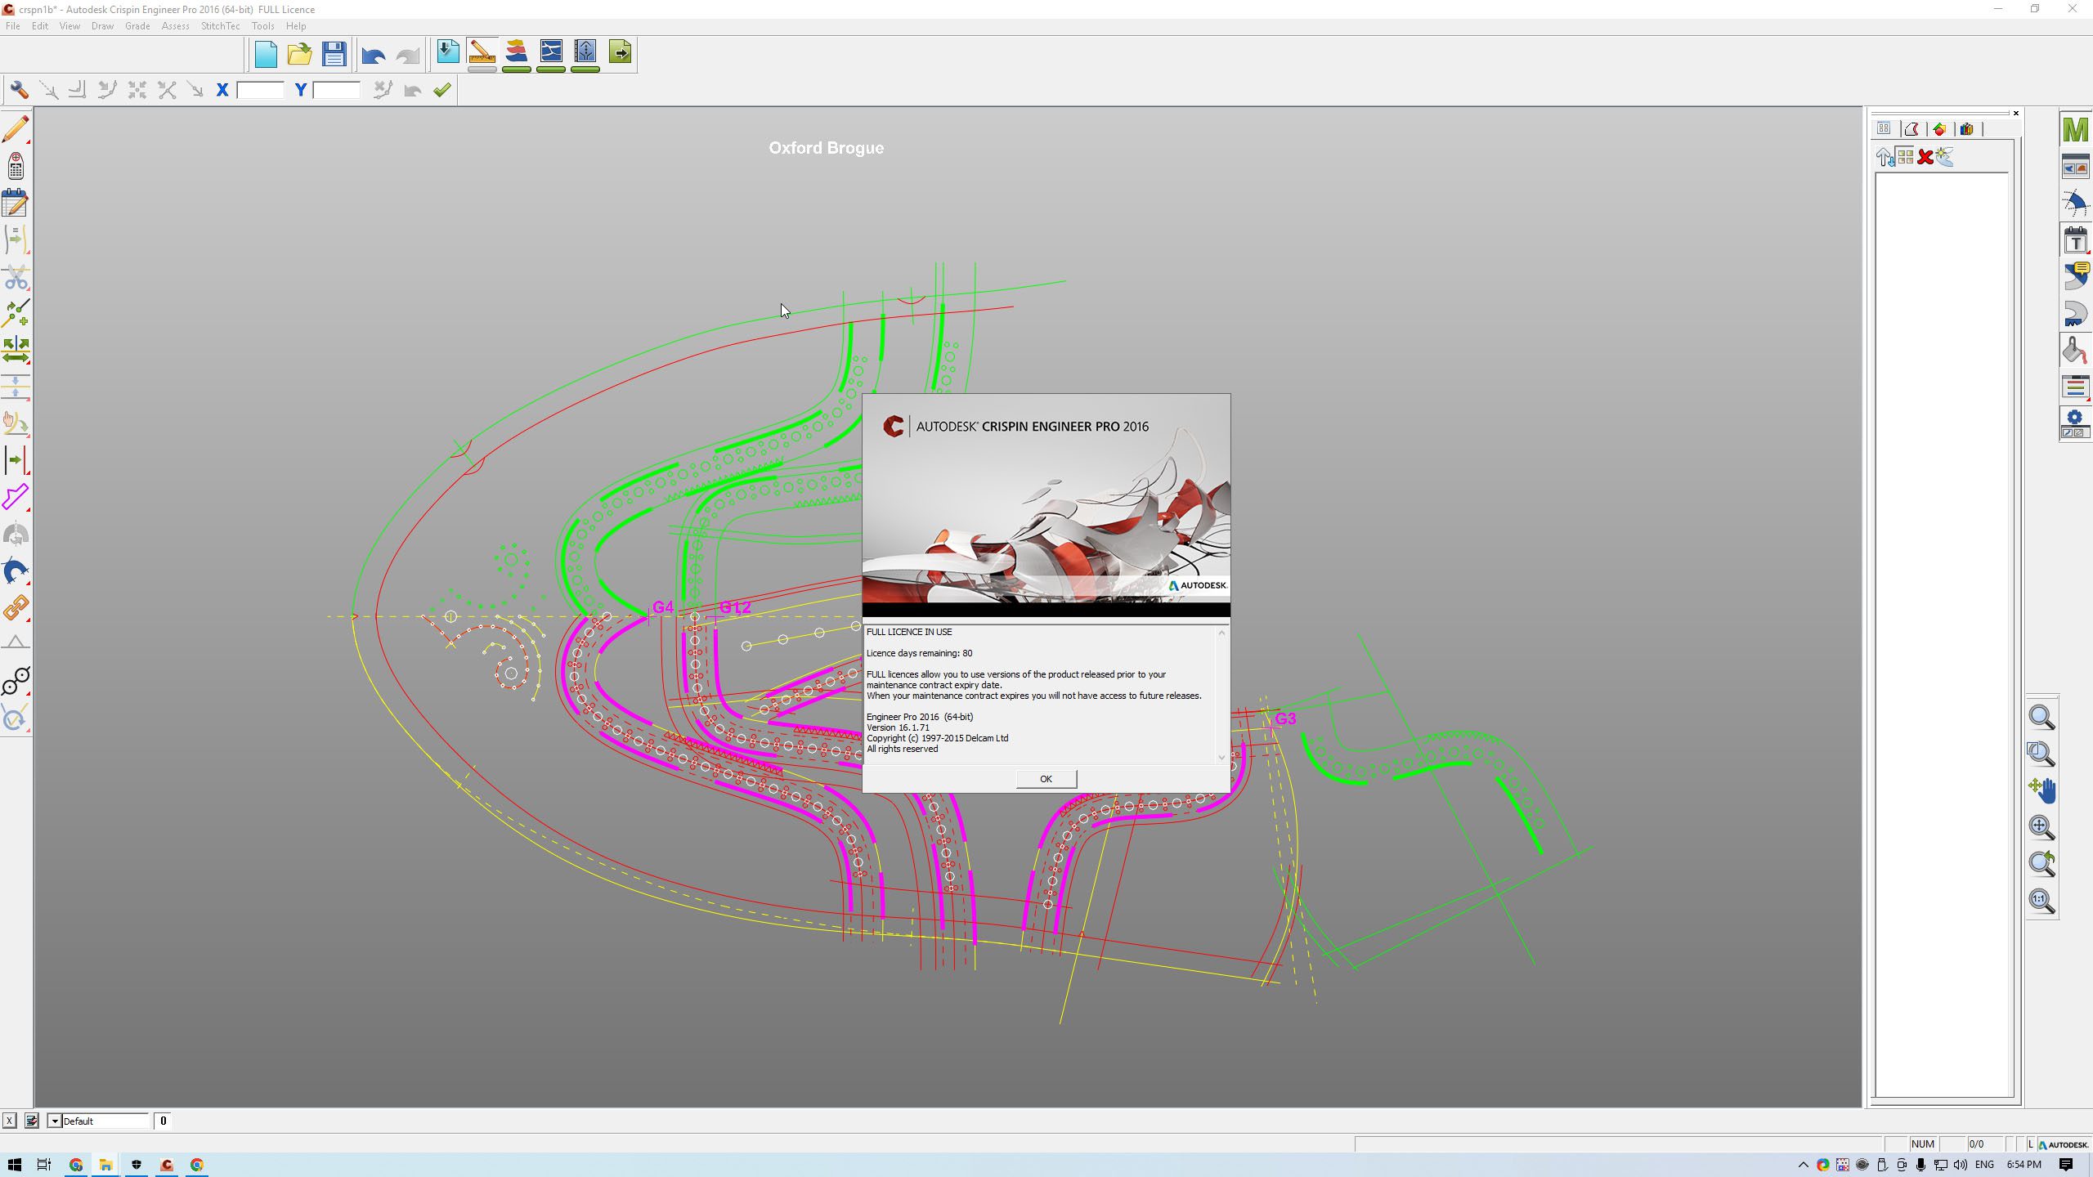
Task: Open the Default layer dropdown arrow
Action: click(x=55, y=1121)
